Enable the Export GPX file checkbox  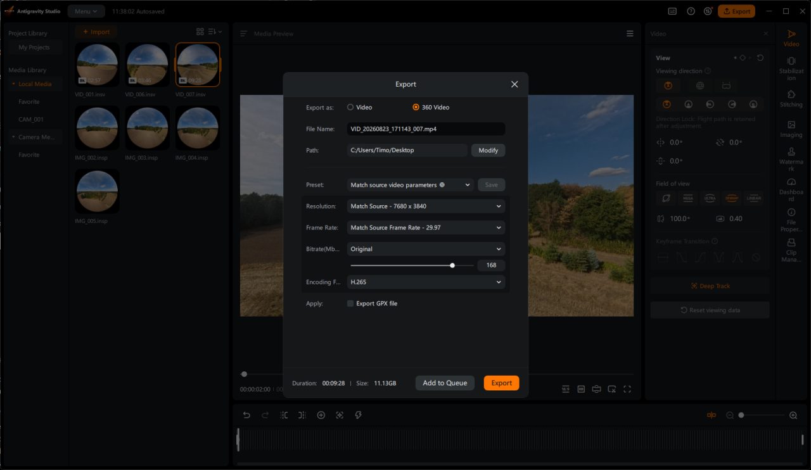click(350, 303)
